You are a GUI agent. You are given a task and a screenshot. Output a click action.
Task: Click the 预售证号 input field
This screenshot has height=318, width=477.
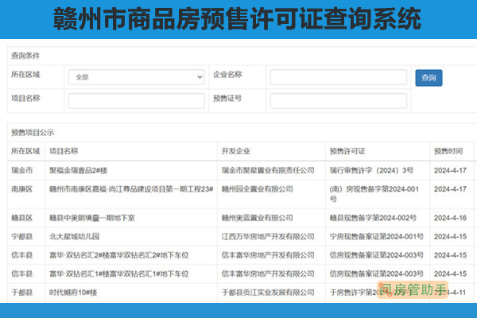tap(339, 101)
